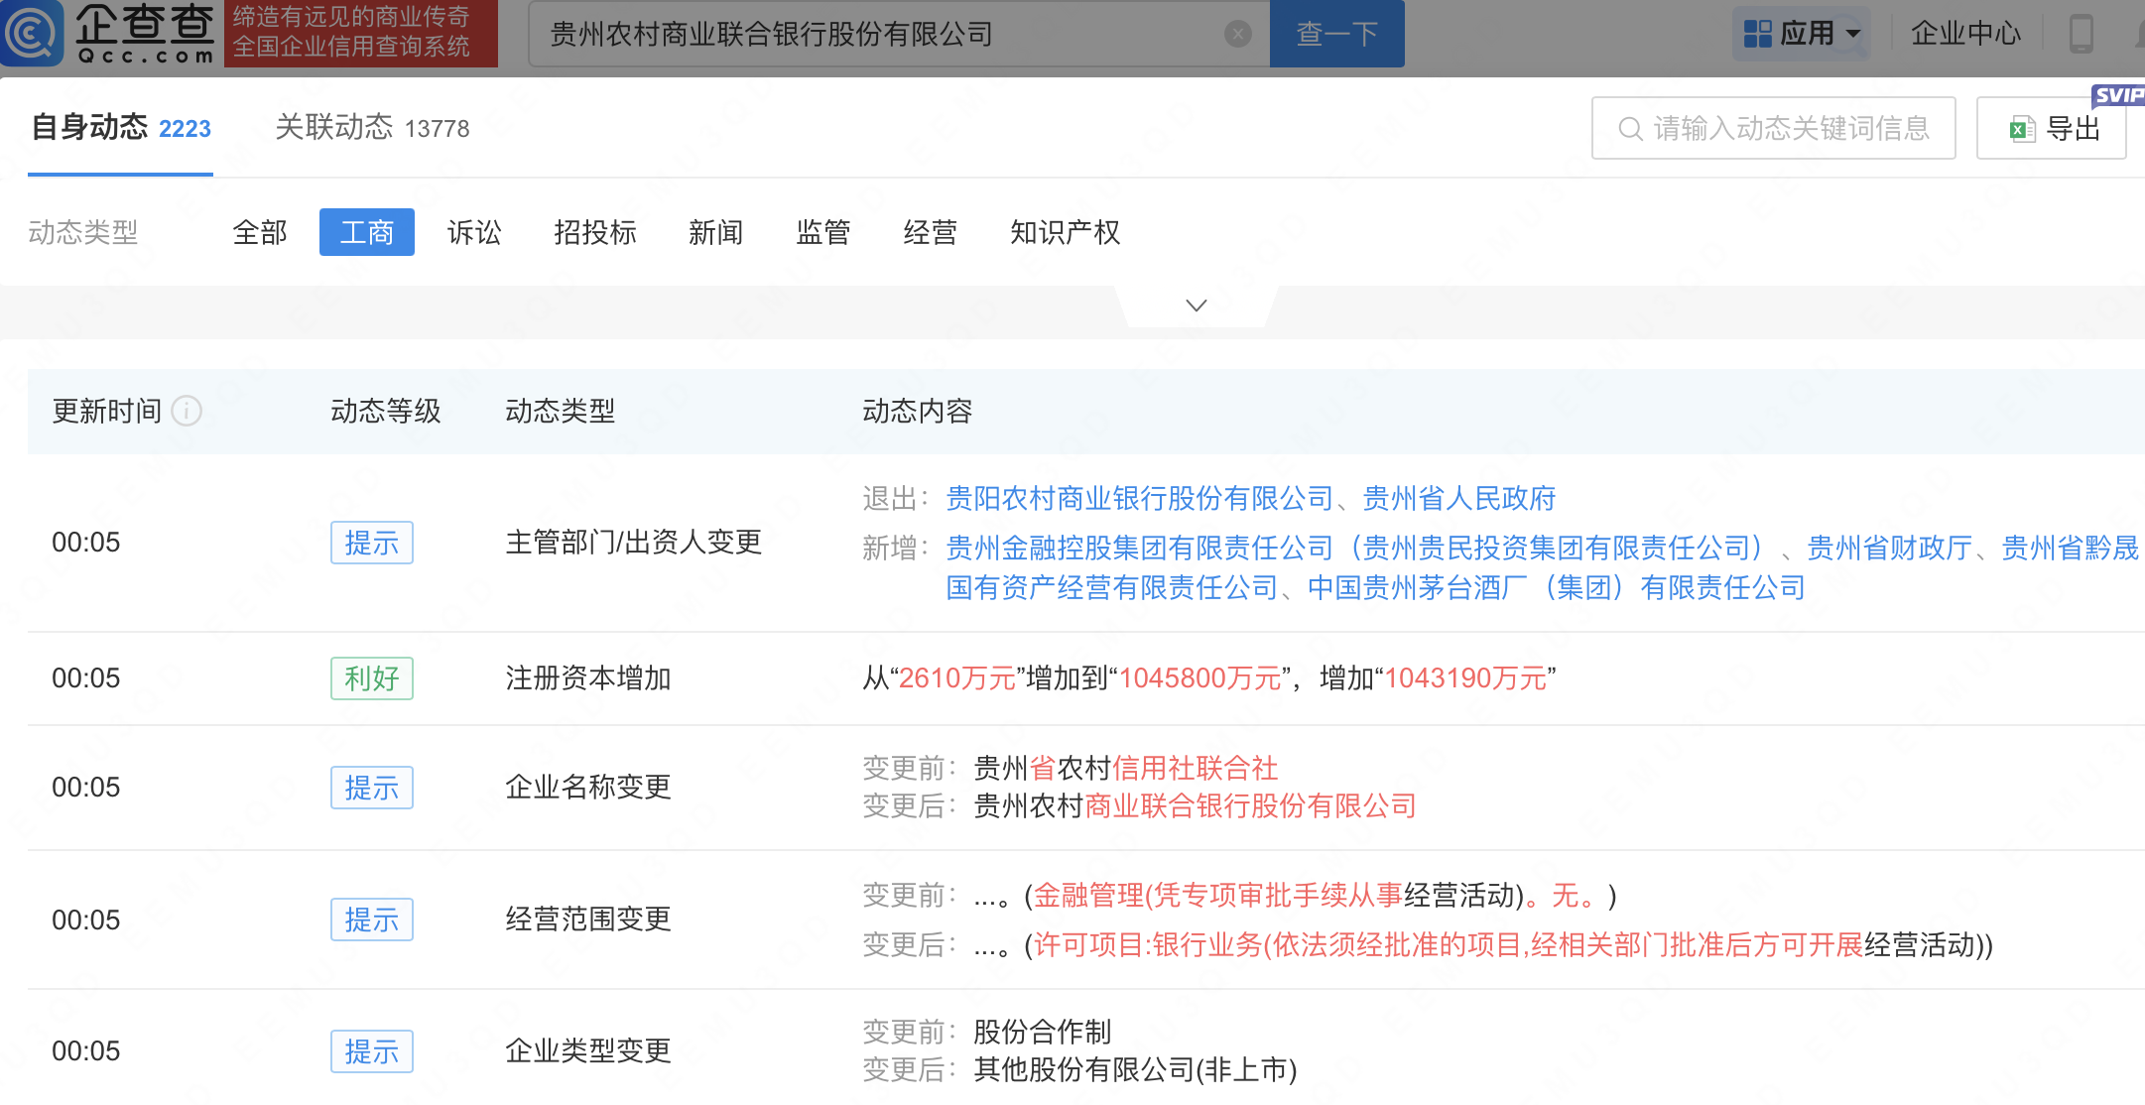
Task: Click the 查一下 search button
Action: (1336, 33)
